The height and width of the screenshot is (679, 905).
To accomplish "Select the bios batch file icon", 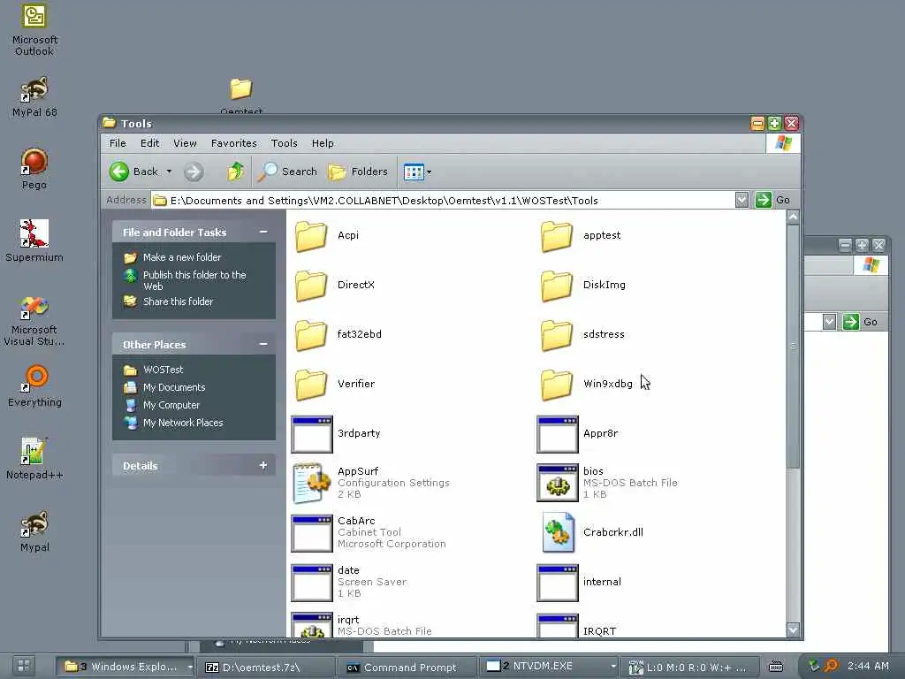I will pyautogui.click(x=558, y=483).
